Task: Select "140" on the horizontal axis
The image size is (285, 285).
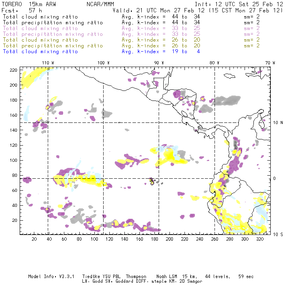Action: coord(124,239)
